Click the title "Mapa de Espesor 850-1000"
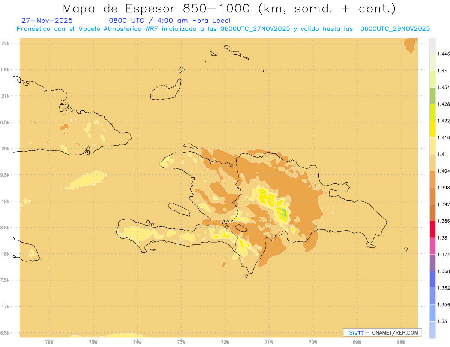Viewport: 450px width, 347px height. point(159,8)
